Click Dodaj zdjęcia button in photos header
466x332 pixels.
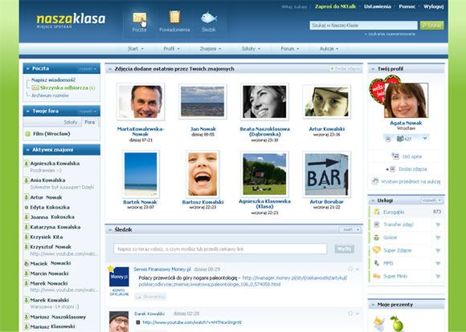click(x=345, y=68)
